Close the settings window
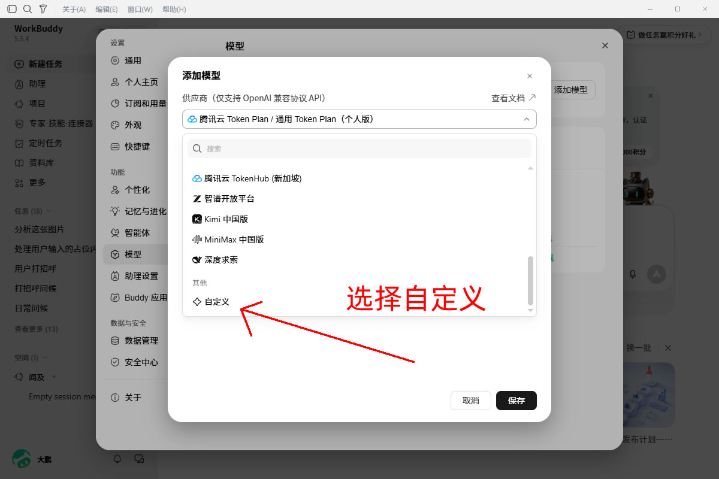 (605, 46)
